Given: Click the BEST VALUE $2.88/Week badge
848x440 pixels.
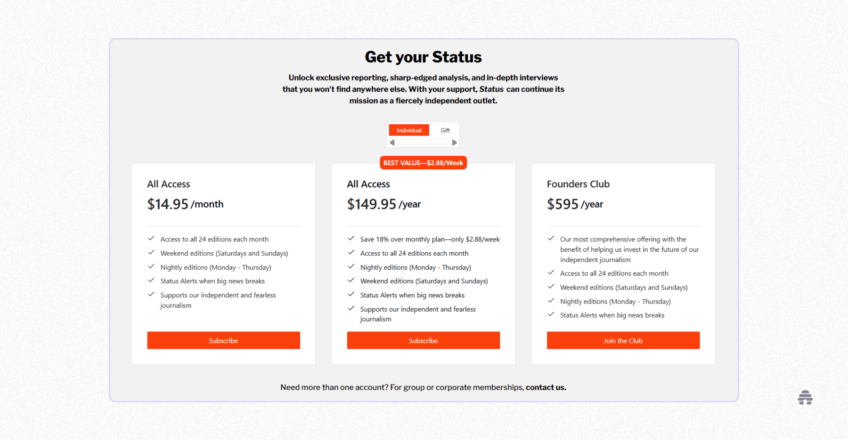Looking at the screenshot, I should [x=423, y=162].
